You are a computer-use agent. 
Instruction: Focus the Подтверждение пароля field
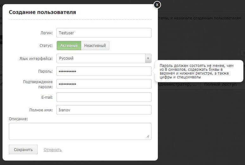pos(104,84)
